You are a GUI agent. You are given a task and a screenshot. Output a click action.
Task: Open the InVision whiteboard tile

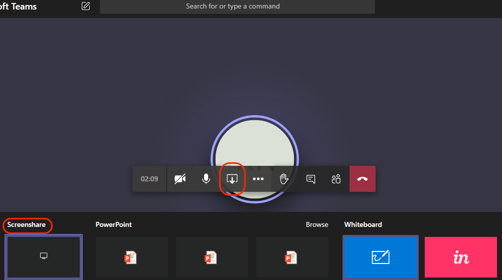[x=461, y=257]
